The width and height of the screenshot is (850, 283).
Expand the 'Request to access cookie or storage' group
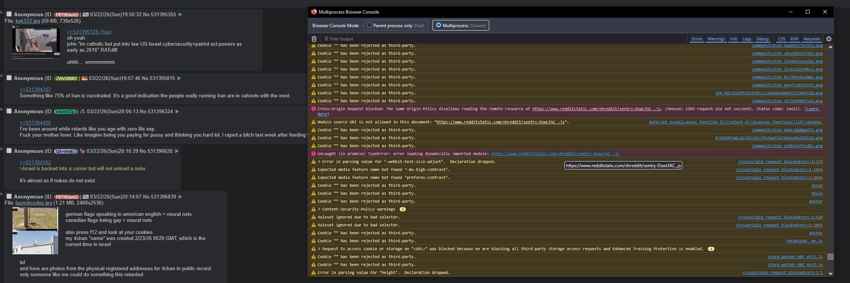pos(319,249)
